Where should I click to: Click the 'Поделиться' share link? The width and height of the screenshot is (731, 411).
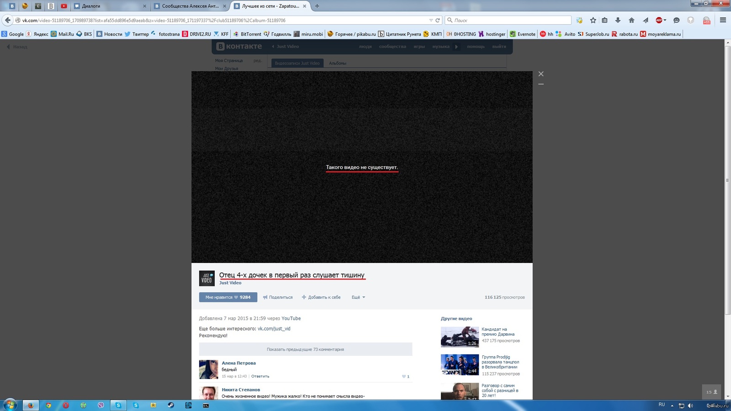(278, 297)
